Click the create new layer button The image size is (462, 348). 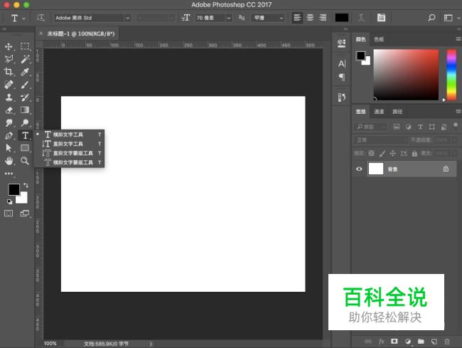click(x=434, y=342)
